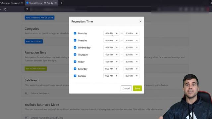Click the shield icon in address bar
Image resolution: width=212 pixels, height=119 pixels.
27,9
